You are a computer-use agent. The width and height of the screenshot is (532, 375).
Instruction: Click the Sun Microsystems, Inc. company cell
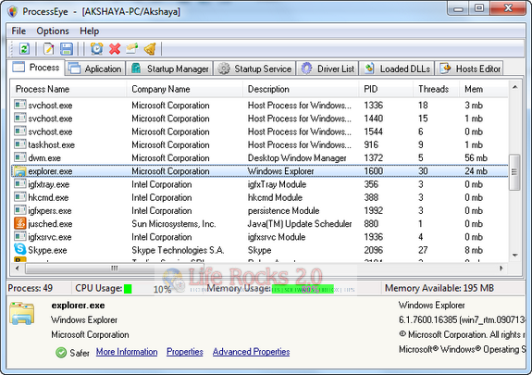click(174, 224)
